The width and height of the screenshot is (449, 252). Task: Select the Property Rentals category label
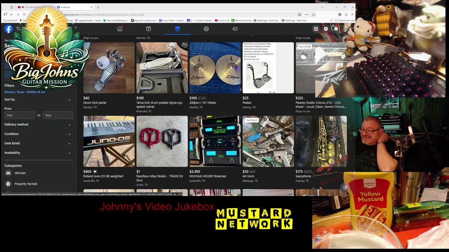[26, 184]
